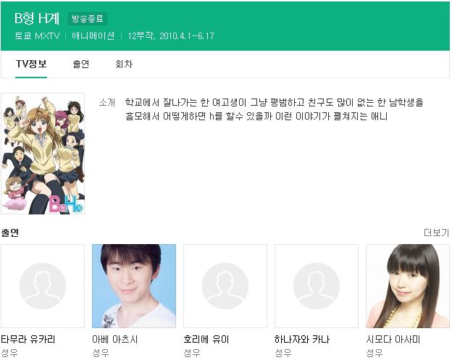
Task: Open the 시모다 아사미 profile photo
Action: click(x=408, y=286)
